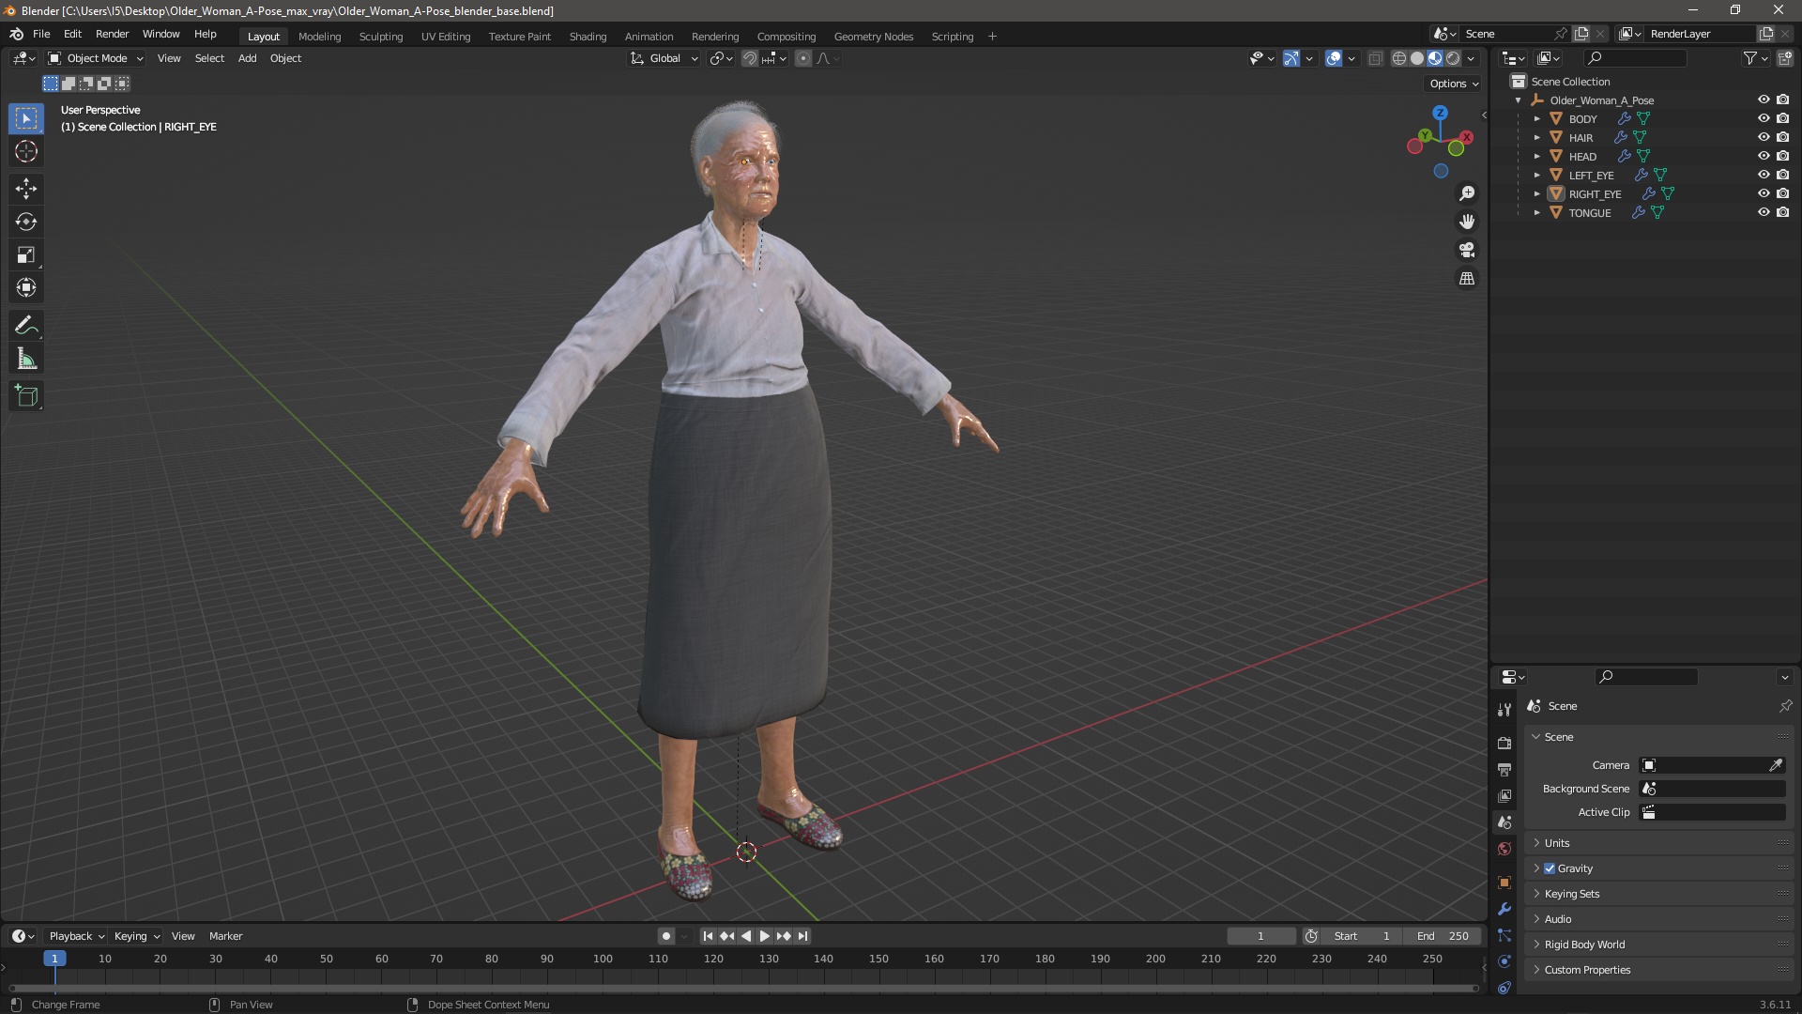Select the Transform tool
This screenshot has width=1802, height=1014.
(26, 287)
